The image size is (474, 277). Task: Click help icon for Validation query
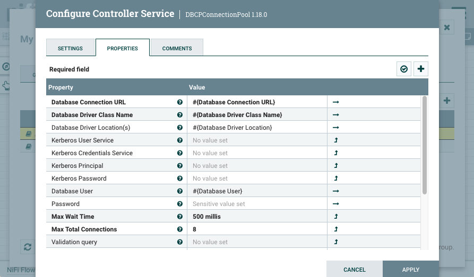[180, 242]
